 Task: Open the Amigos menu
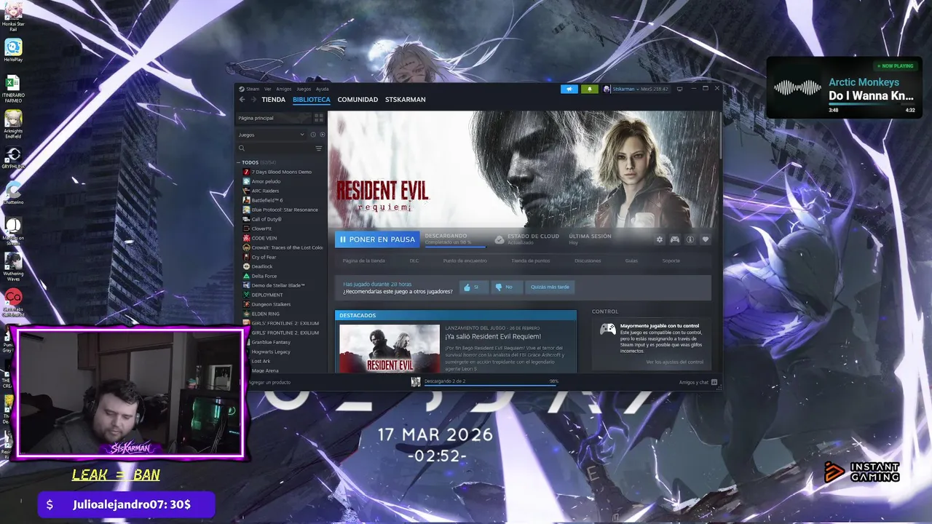click(284, 89)
